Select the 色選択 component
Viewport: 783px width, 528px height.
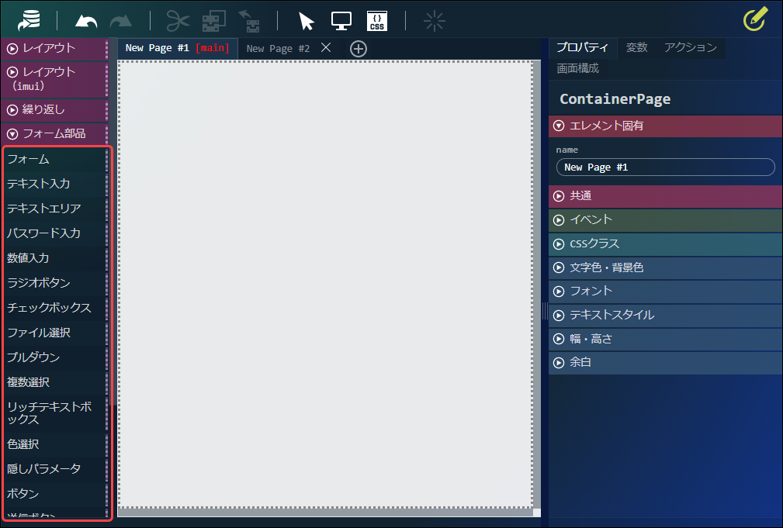pos(55,445)
